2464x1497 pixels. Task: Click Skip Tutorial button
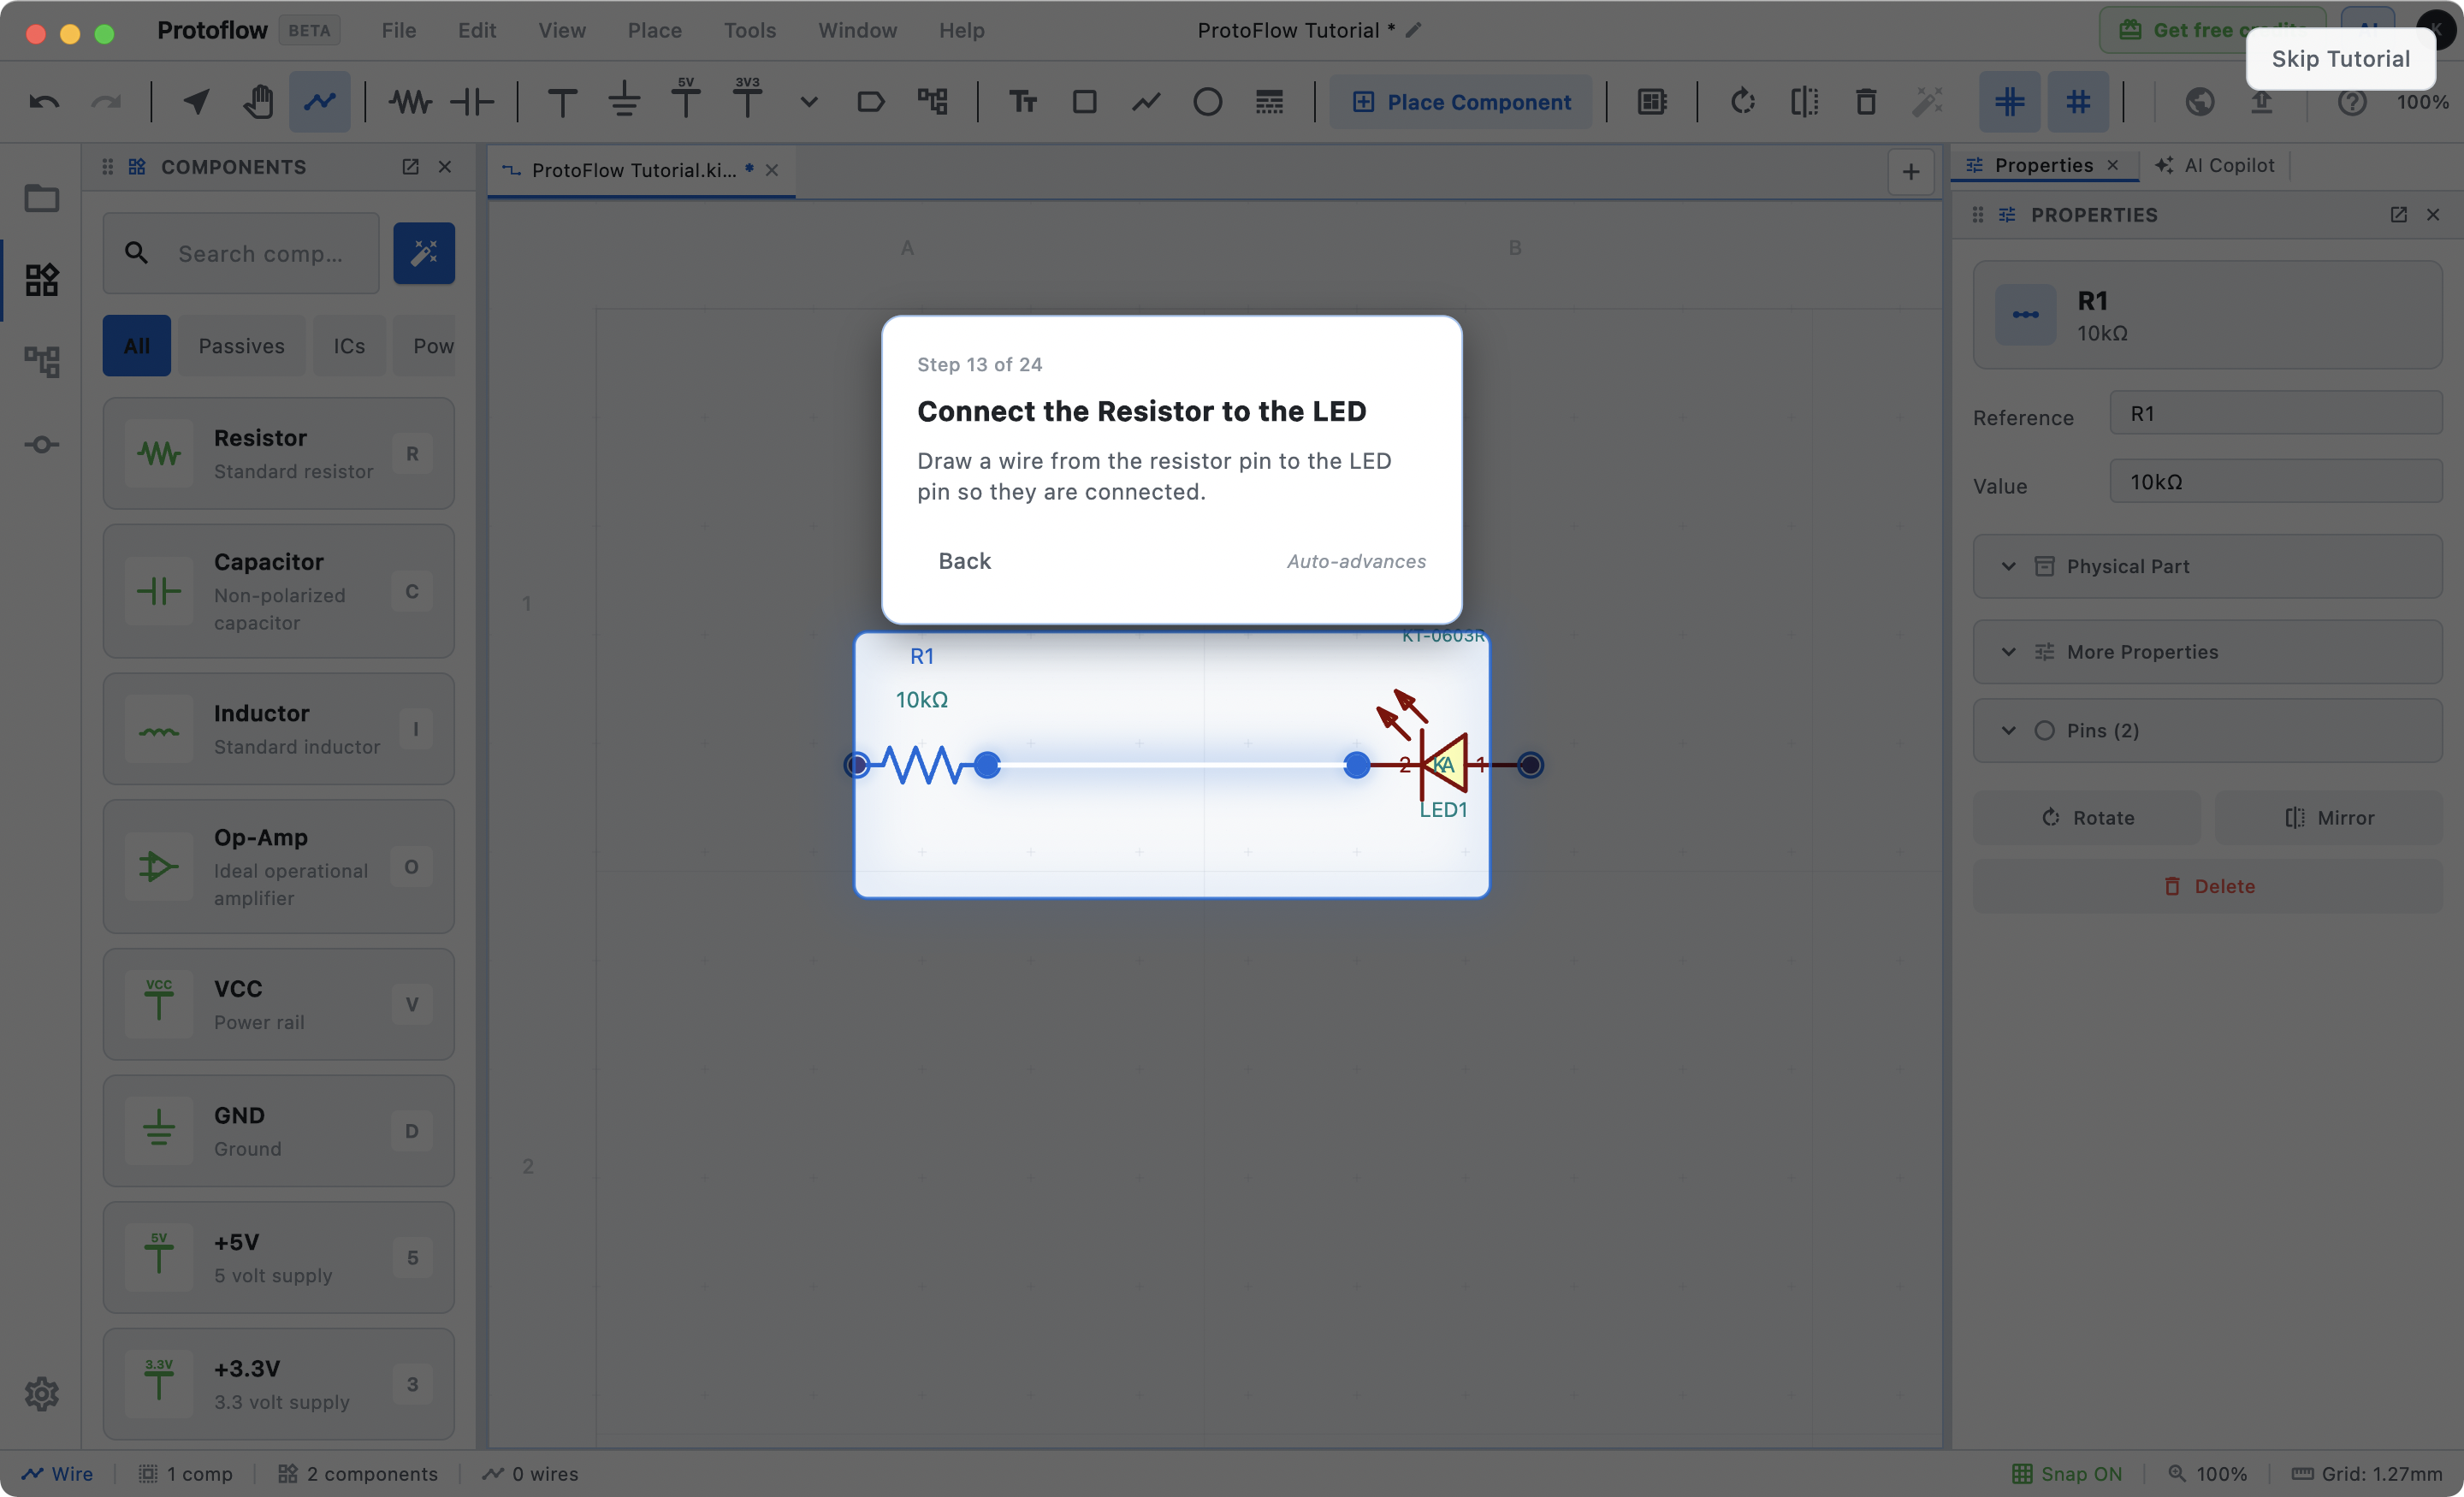click(2341, 59)
